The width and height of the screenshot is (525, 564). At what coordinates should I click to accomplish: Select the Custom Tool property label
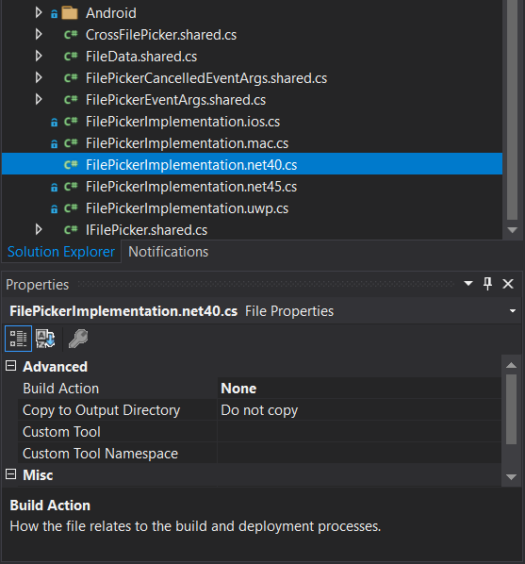[61, 432]
